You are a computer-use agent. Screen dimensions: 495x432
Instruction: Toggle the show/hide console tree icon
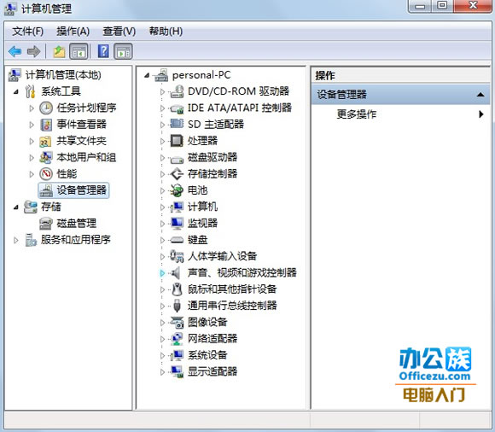(x=79, y=51)
